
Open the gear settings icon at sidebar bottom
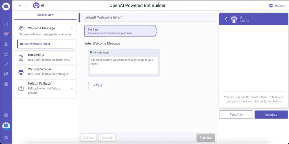click(x=6, y=137)
